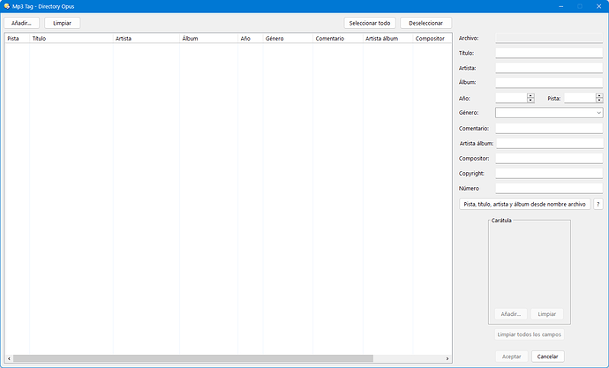The height and width of the screenshot is (368, 609).
Task: Increase the Año value with up arrow
Action: click(530, 95)
